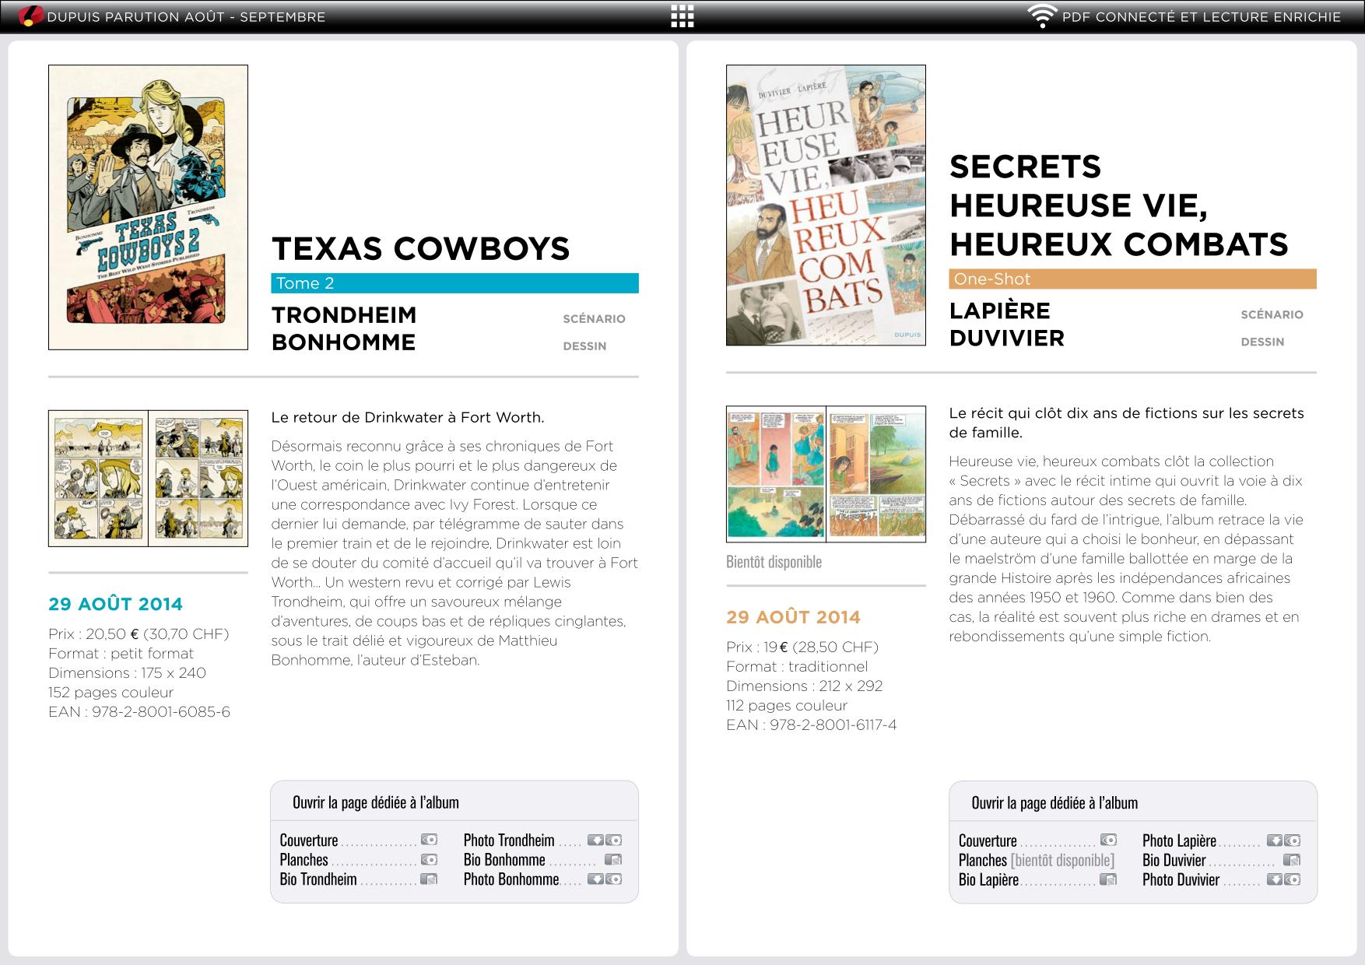Screen dimensions: 1365x965
Task: View Texas Cowboys Planches eye icon
Action: coord(429,860)
